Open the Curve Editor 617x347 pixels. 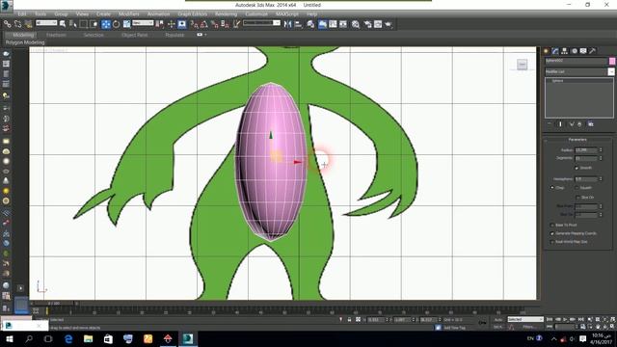point(333,24)
